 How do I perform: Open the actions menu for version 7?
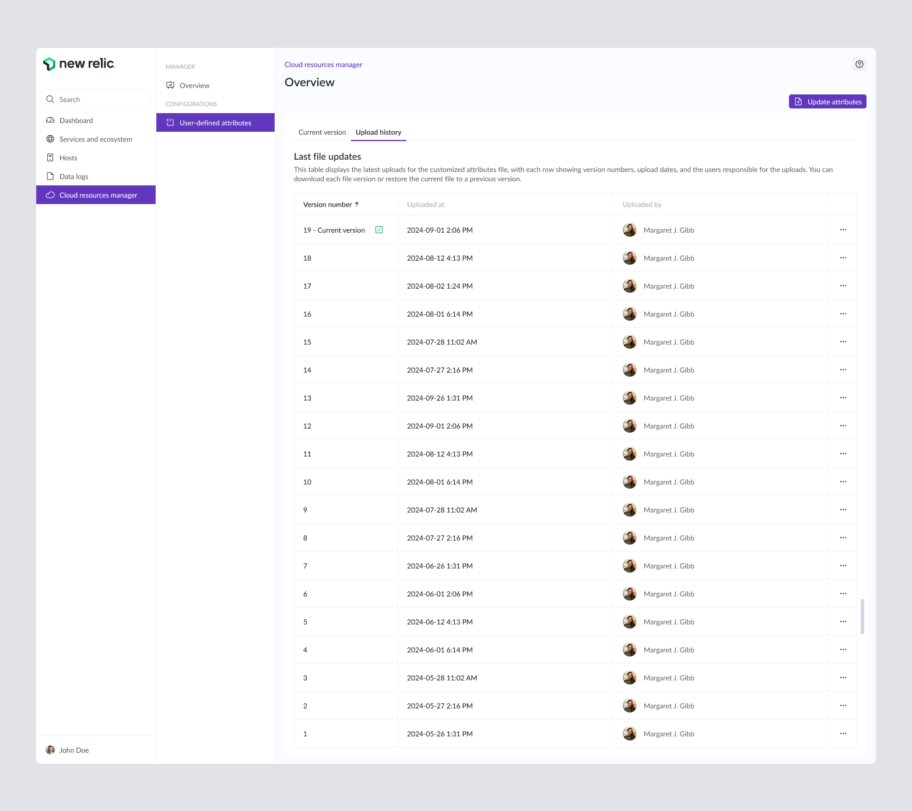coord(843,566)
